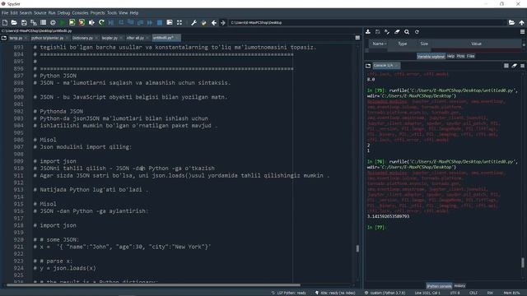Start debugging the file
Viewport: 527px width, 296px height.
[111, 22]
